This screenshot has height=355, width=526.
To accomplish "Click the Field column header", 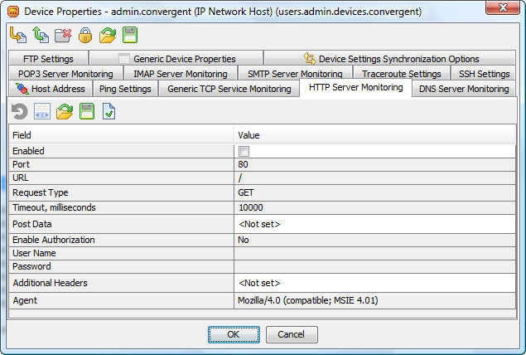I will tap(121, 135).
